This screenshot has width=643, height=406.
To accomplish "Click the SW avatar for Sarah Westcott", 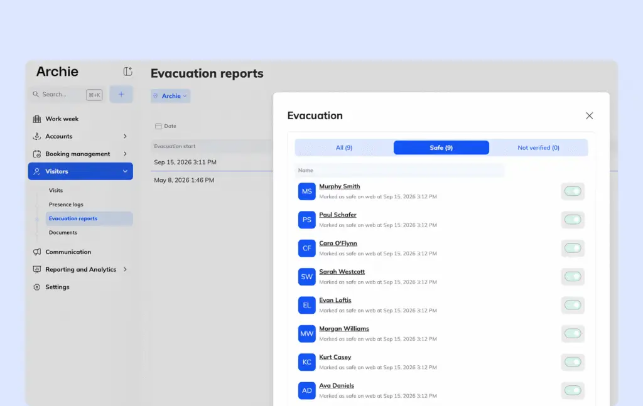I will click(306, 277).
